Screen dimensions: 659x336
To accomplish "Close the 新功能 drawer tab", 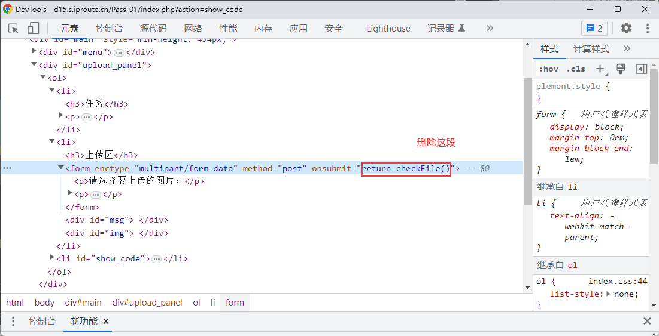I will 106,321.
